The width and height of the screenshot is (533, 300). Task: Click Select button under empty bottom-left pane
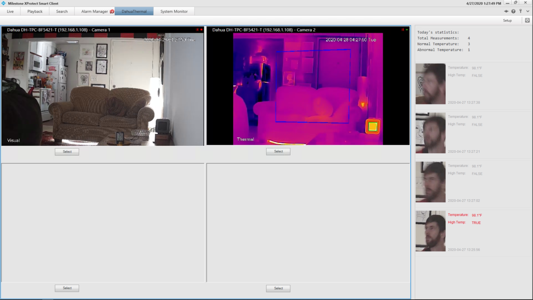(x=67, y=288)
